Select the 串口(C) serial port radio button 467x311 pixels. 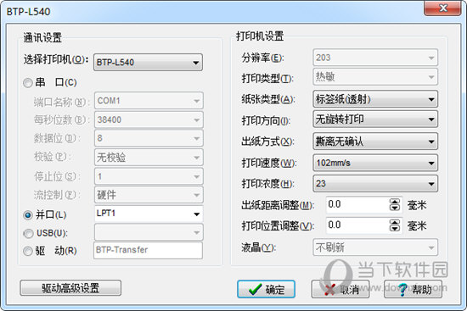coord(28,83)
